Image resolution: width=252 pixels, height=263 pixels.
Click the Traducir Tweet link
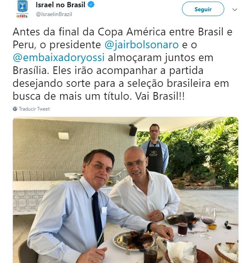pos(34,109)
